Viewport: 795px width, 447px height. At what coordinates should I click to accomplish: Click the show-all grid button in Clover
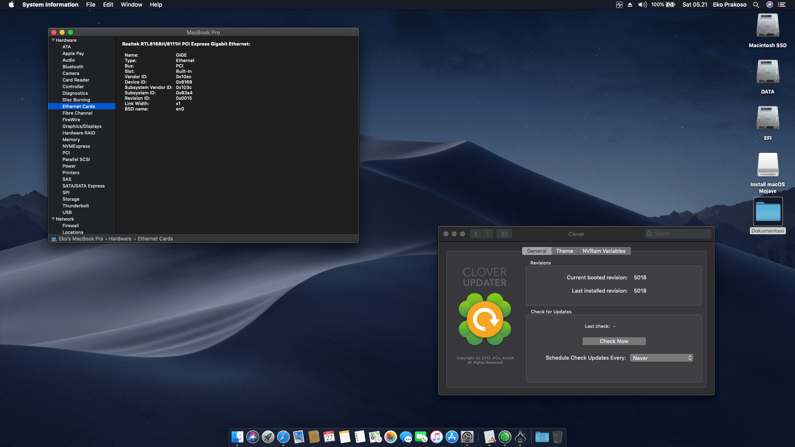pos(504,234)
